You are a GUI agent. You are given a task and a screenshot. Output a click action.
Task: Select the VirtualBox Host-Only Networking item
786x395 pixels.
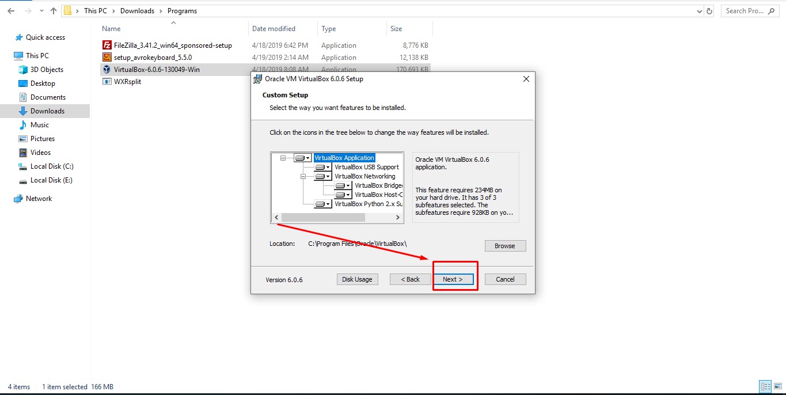(x=378, y=195)
